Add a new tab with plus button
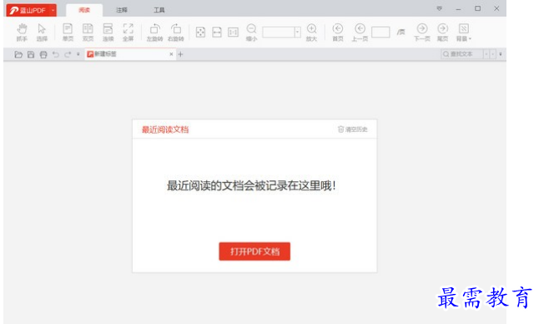The width and height of the screenshot is (539, 324). [x=180, y=54]
